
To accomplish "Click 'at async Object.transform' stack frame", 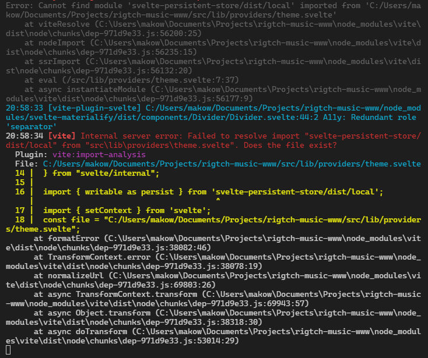I will pyautogui.click(x=92, y=313).
